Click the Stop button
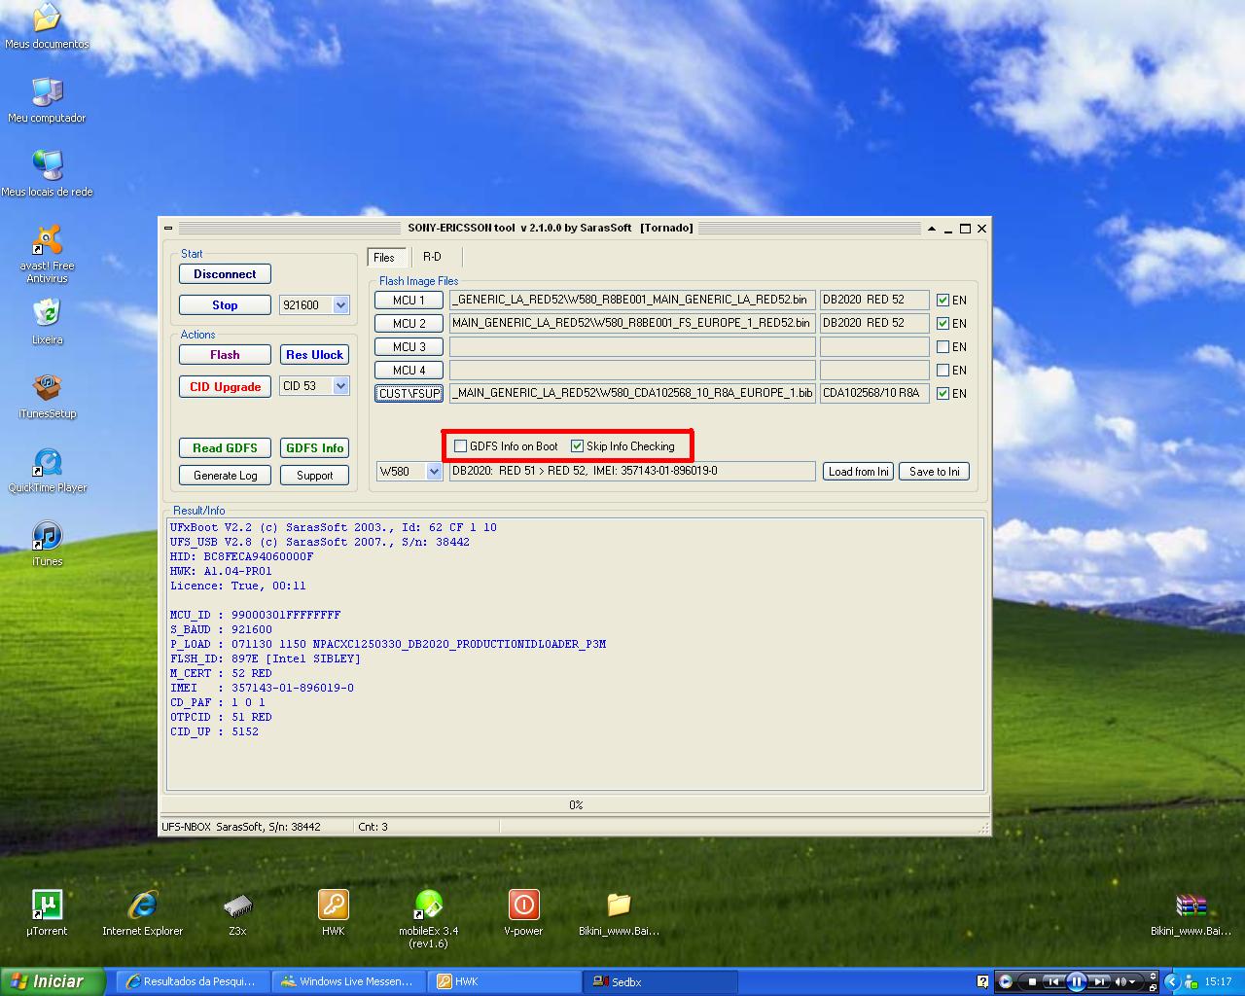The width and height of the screenshot is (1245, 996). pos(225,305)
